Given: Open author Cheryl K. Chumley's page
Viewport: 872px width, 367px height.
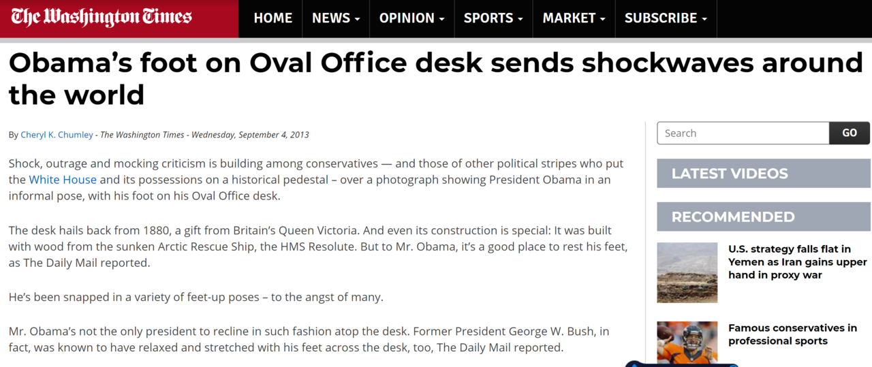Looking at the screenshot, I should 57,135.
